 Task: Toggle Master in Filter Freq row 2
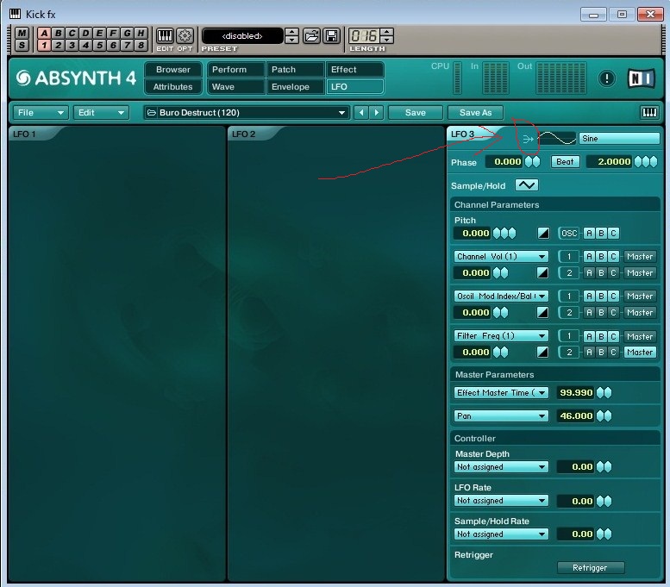click(640, 352)
